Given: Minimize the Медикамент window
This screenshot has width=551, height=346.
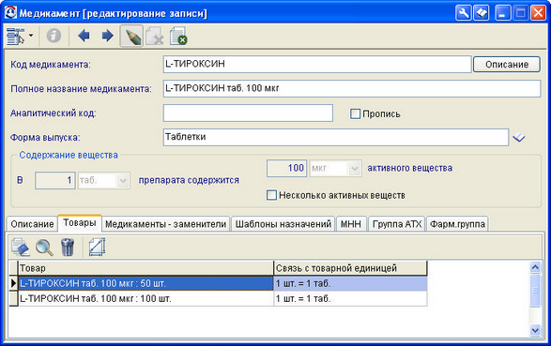Looking at the screenshot, I should (x=503, y=13).
